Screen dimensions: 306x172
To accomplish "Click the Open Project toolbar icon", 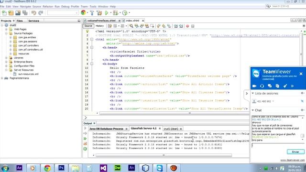I will 18,13.
